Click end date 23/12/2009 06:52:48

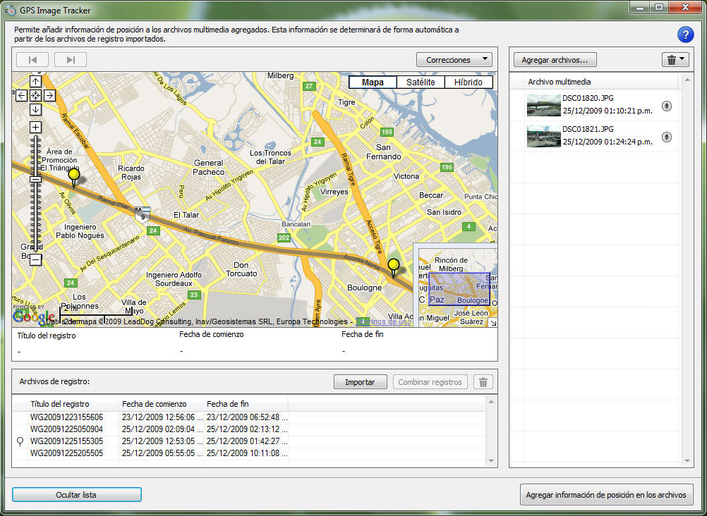[x=246, y=417]
